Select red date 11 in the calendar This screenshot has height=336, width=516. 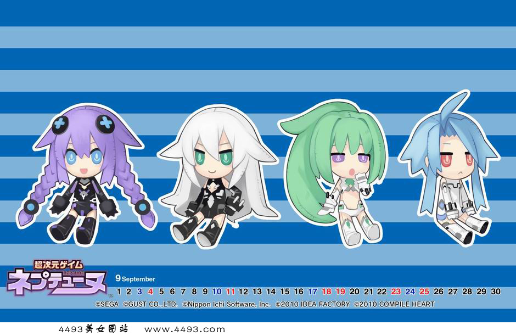(231, 292)
